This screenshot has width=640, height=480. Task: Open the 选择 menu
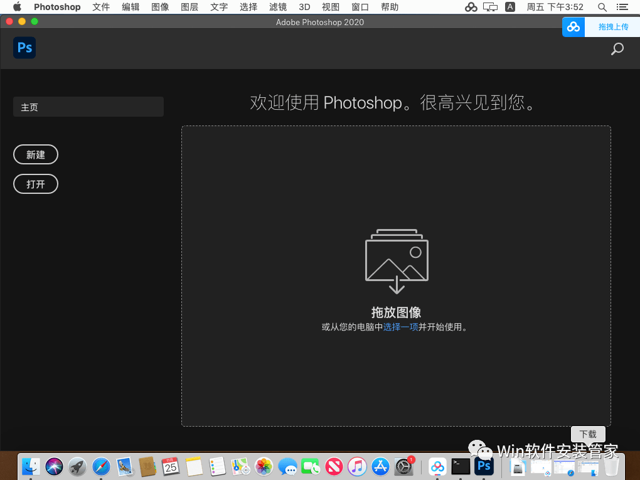coord(248,7)
